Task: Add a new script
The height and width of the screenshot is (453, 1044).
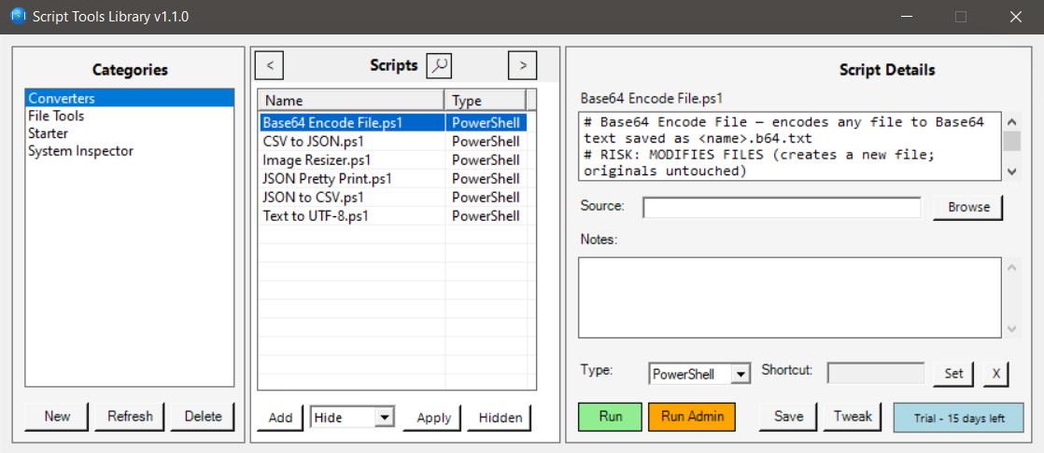Action: click(x=280, y=418)
